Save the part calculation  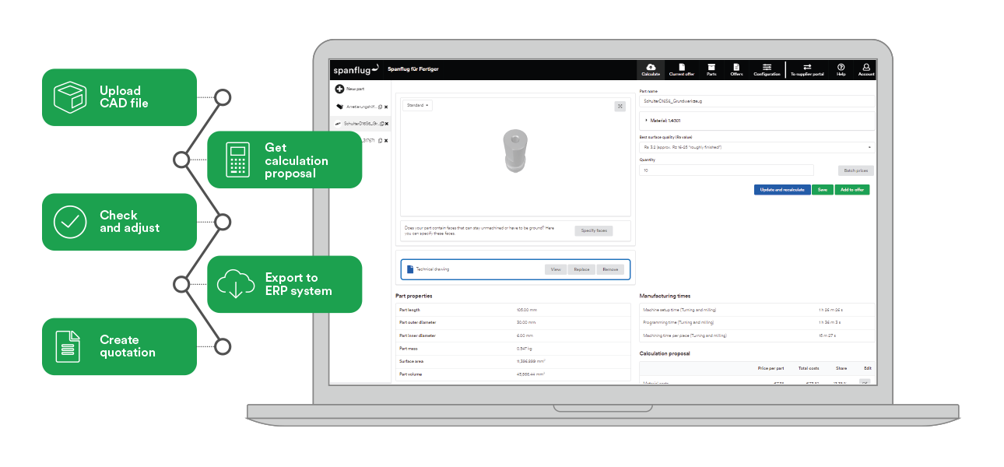point(822,190)
